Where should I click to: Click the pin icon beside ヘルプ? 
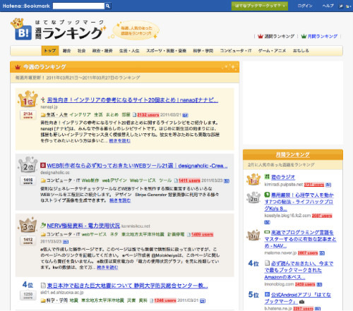tap(341, 6)
